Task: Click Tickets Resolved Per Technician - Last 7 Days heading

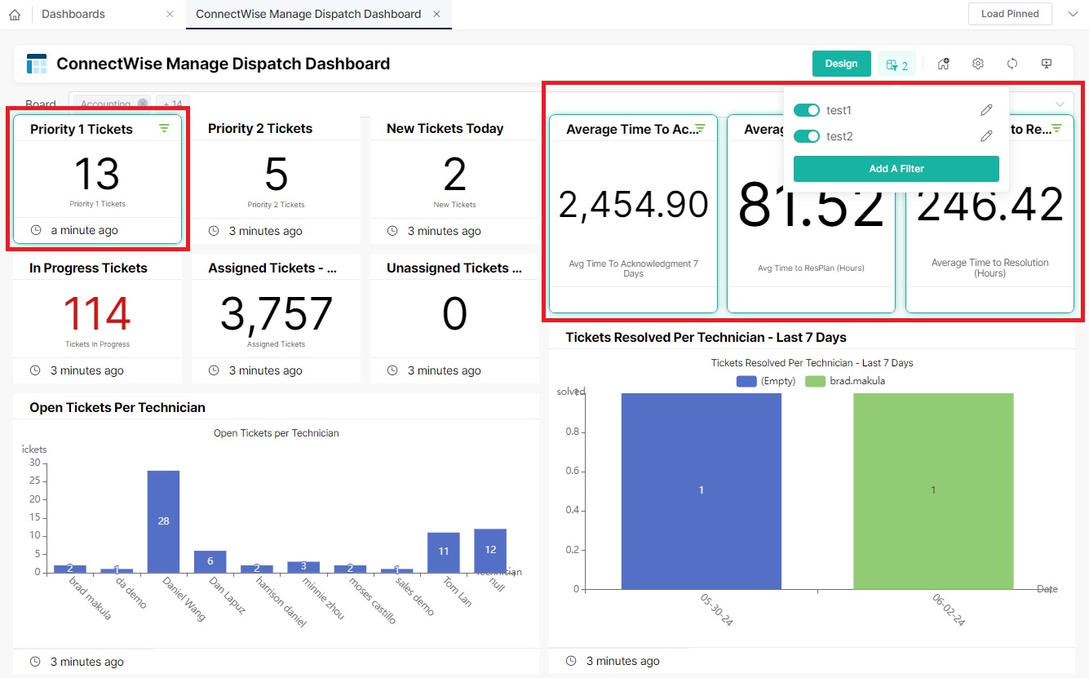Action: coord(706,337)
